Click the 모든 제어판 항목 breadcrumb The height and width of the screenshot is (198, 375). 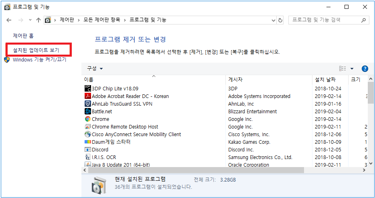tap(101, 20)
